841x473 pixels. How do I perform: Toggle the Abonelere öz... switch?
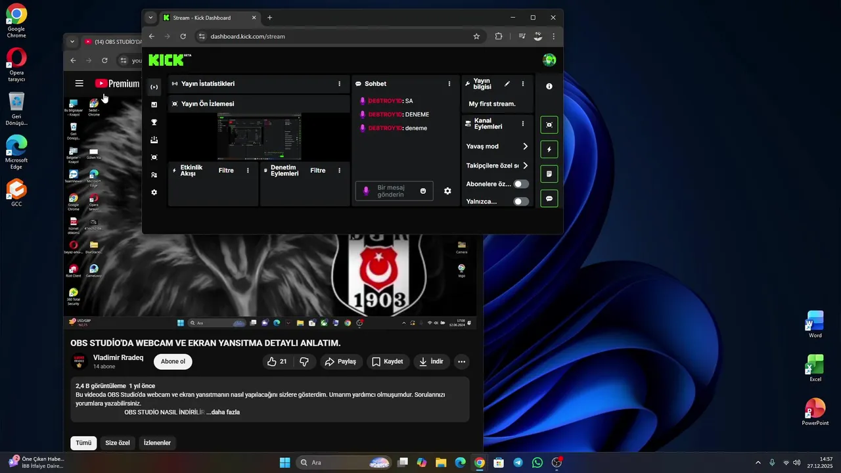(521, 184)
